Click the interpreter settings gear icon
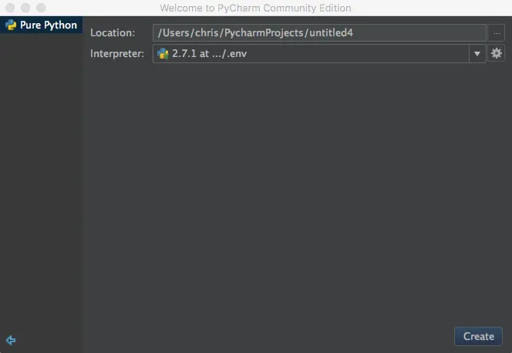Viewport: 512px width, 353px height. [x=497, y=53]
